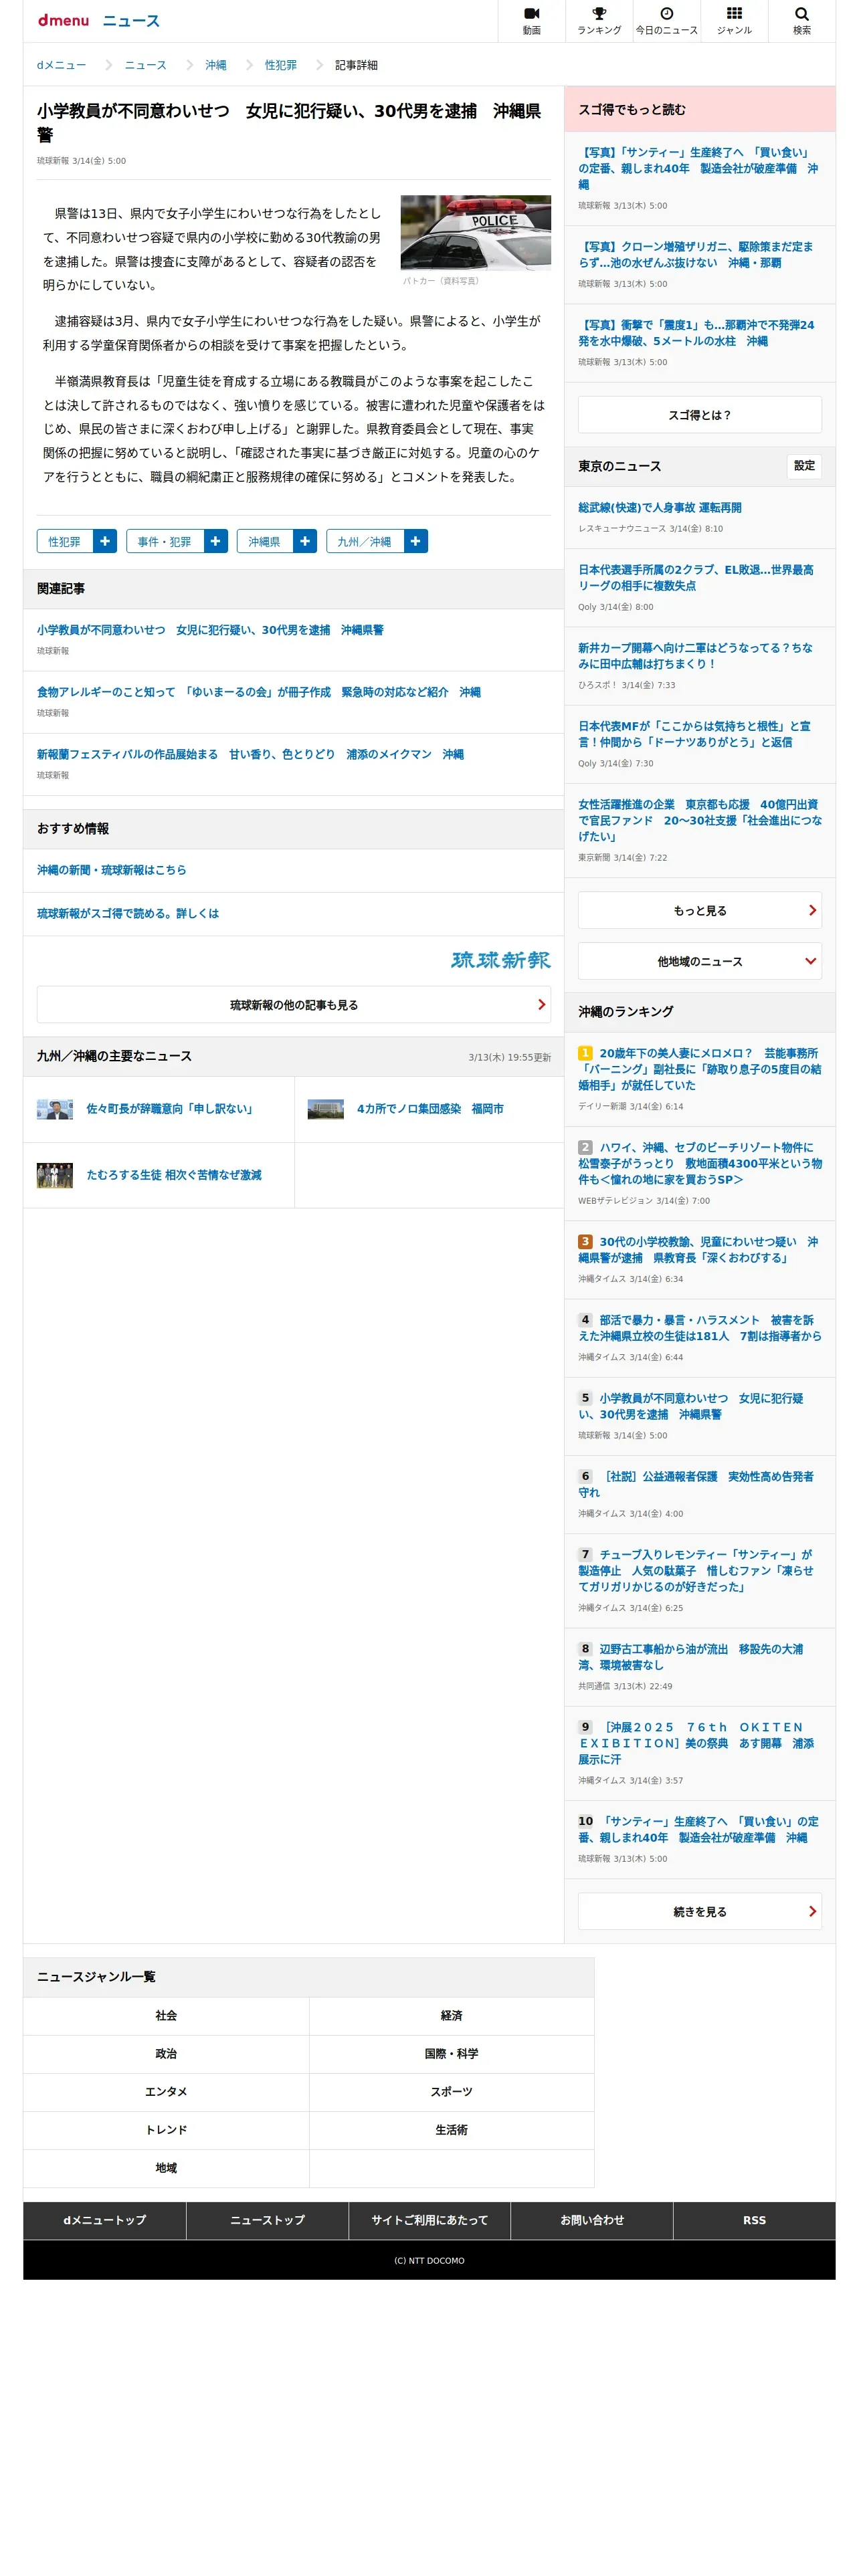The image size is (859, 2576).
Task: Click お問い合わせ in footer
Action: (x=592, y=2220)
